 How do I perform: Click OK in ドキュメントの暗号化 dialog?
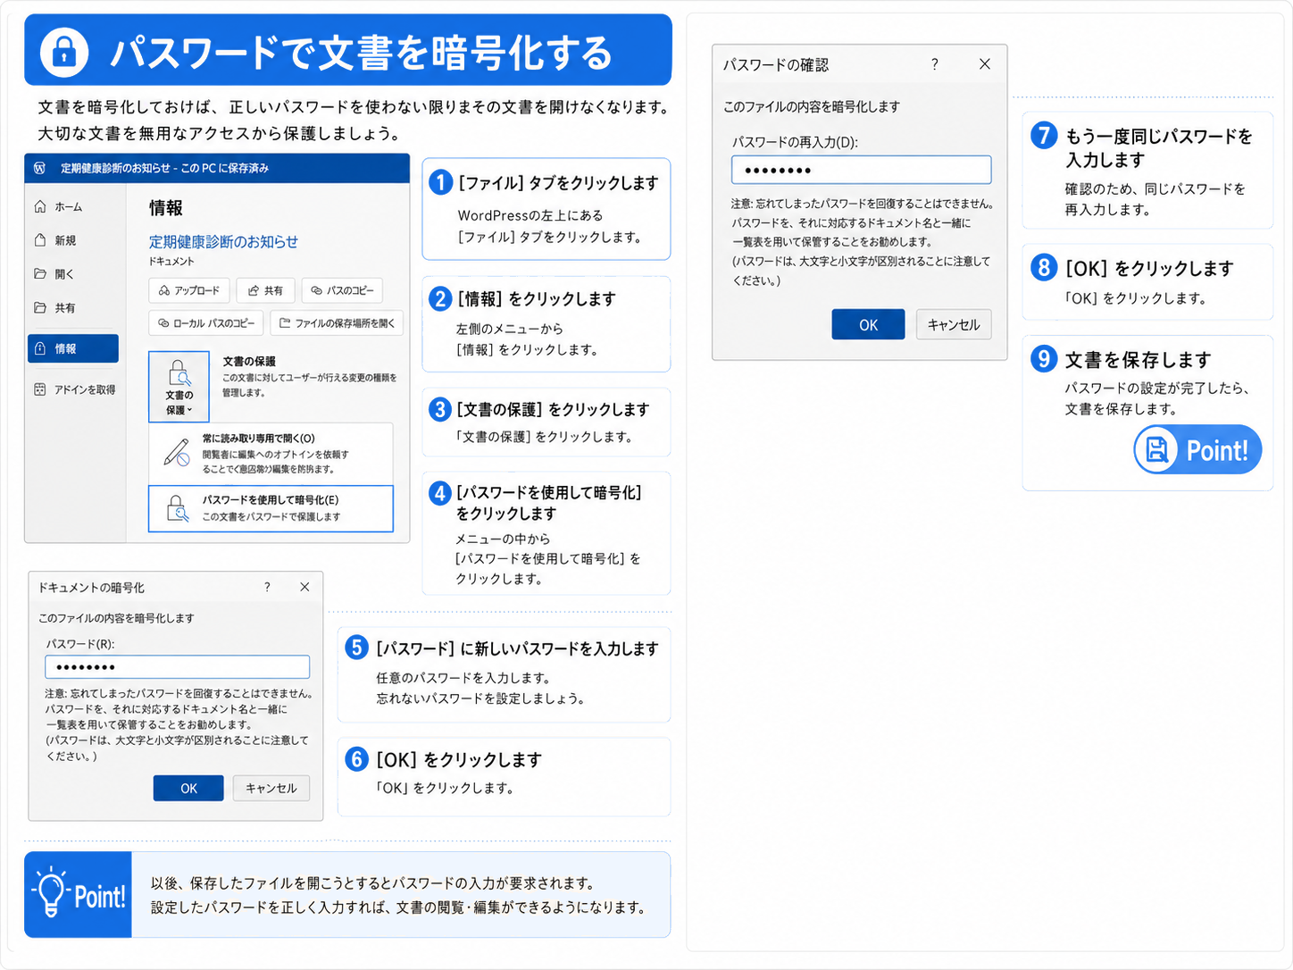(x=188, y=789)
